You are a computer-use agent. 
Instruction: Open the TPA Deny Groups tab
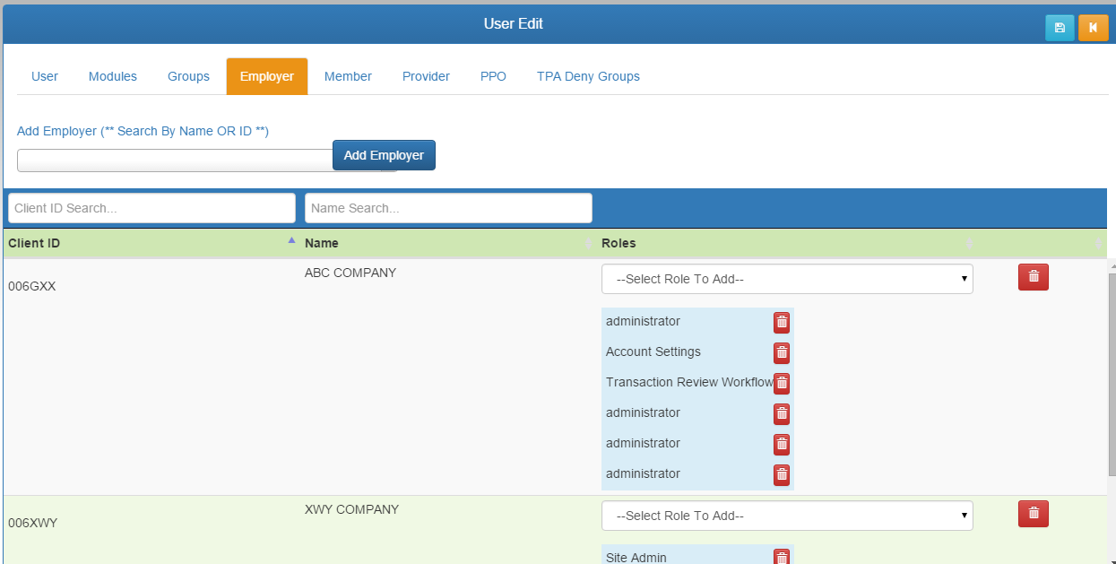(x=588, y=76)
